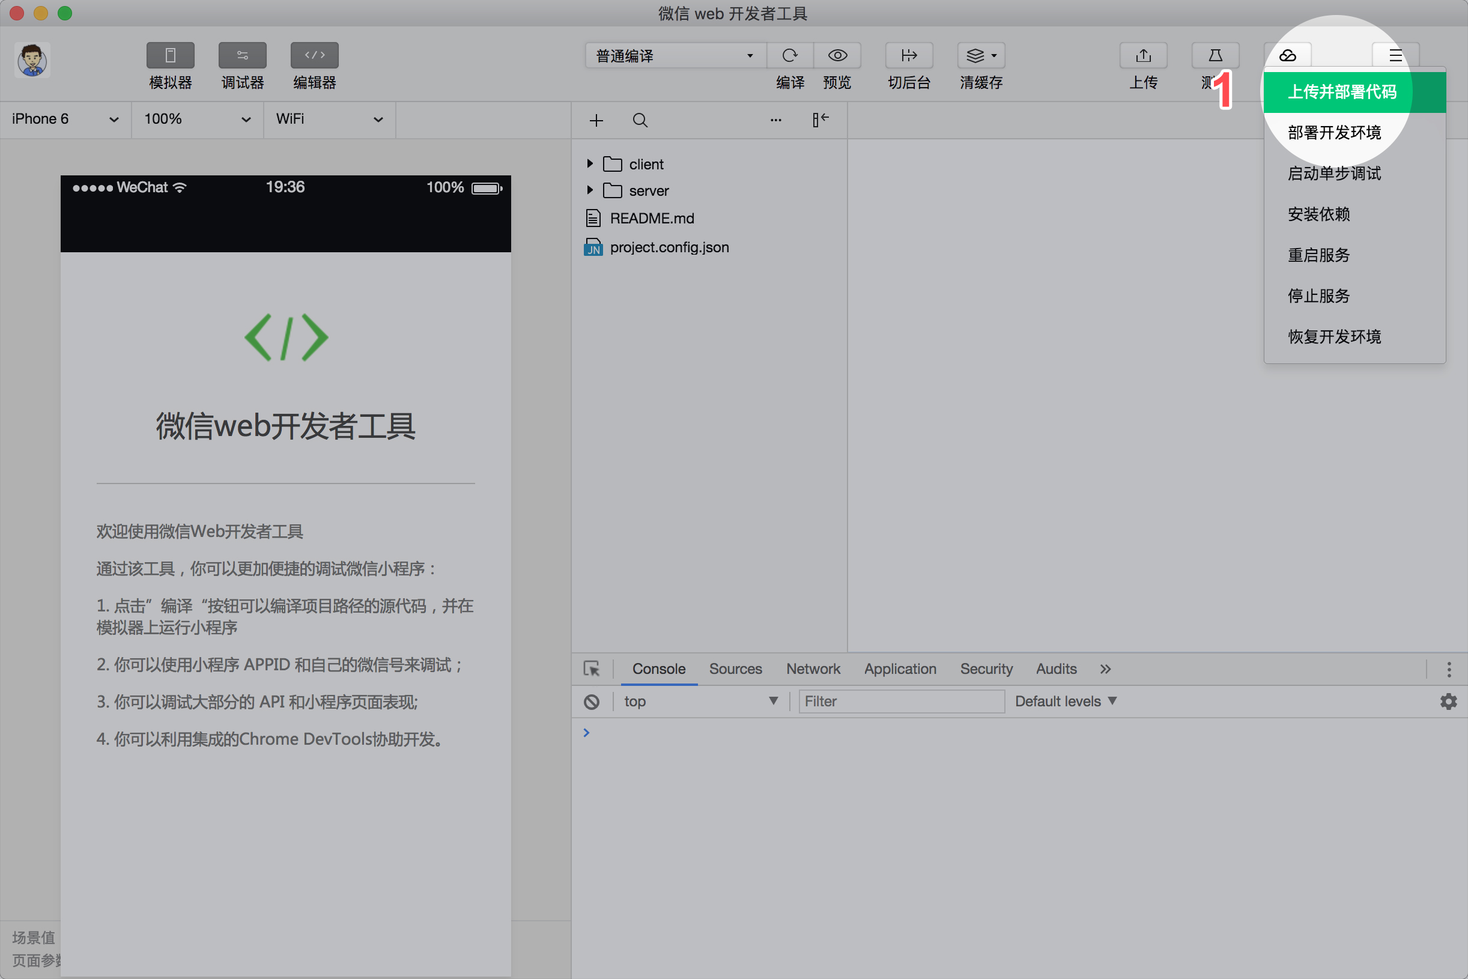Click the add file plus icon
This screenshot has width=1468, height=979.
click(596, 120)
